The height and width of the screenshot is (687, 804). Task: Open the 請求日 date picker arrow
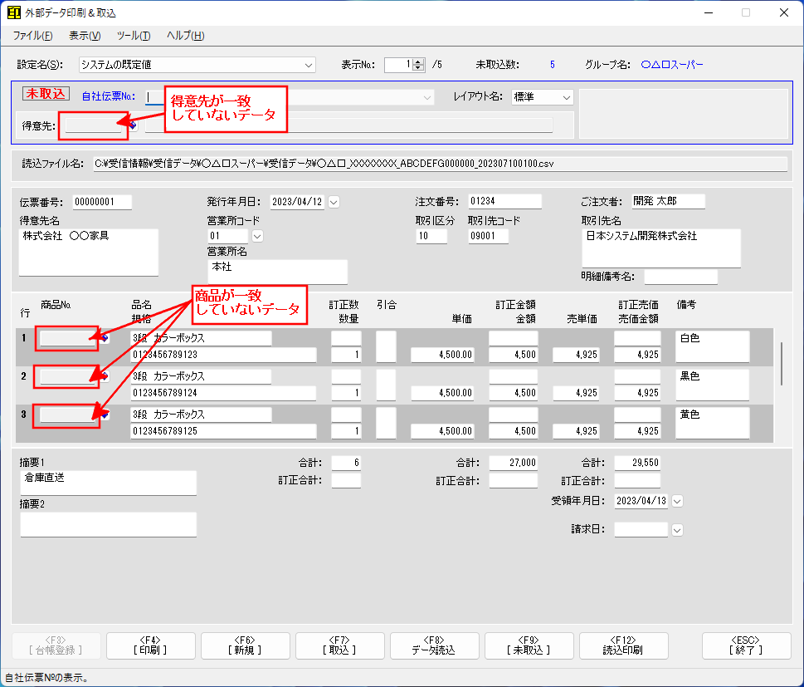[x=677, y=530]
